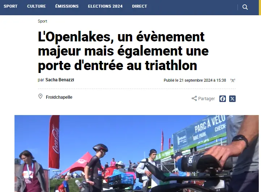Share the article on X
Image resolution: width=261 pixels, height=192 pixels.
(232, 99)
